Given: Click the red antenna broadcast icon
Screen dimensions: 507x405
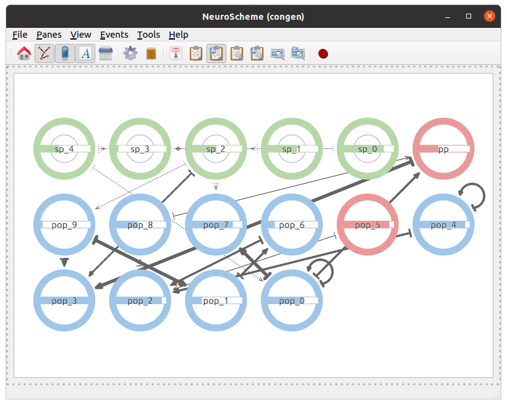Looking at the screenshot, I should coord(176,54).
